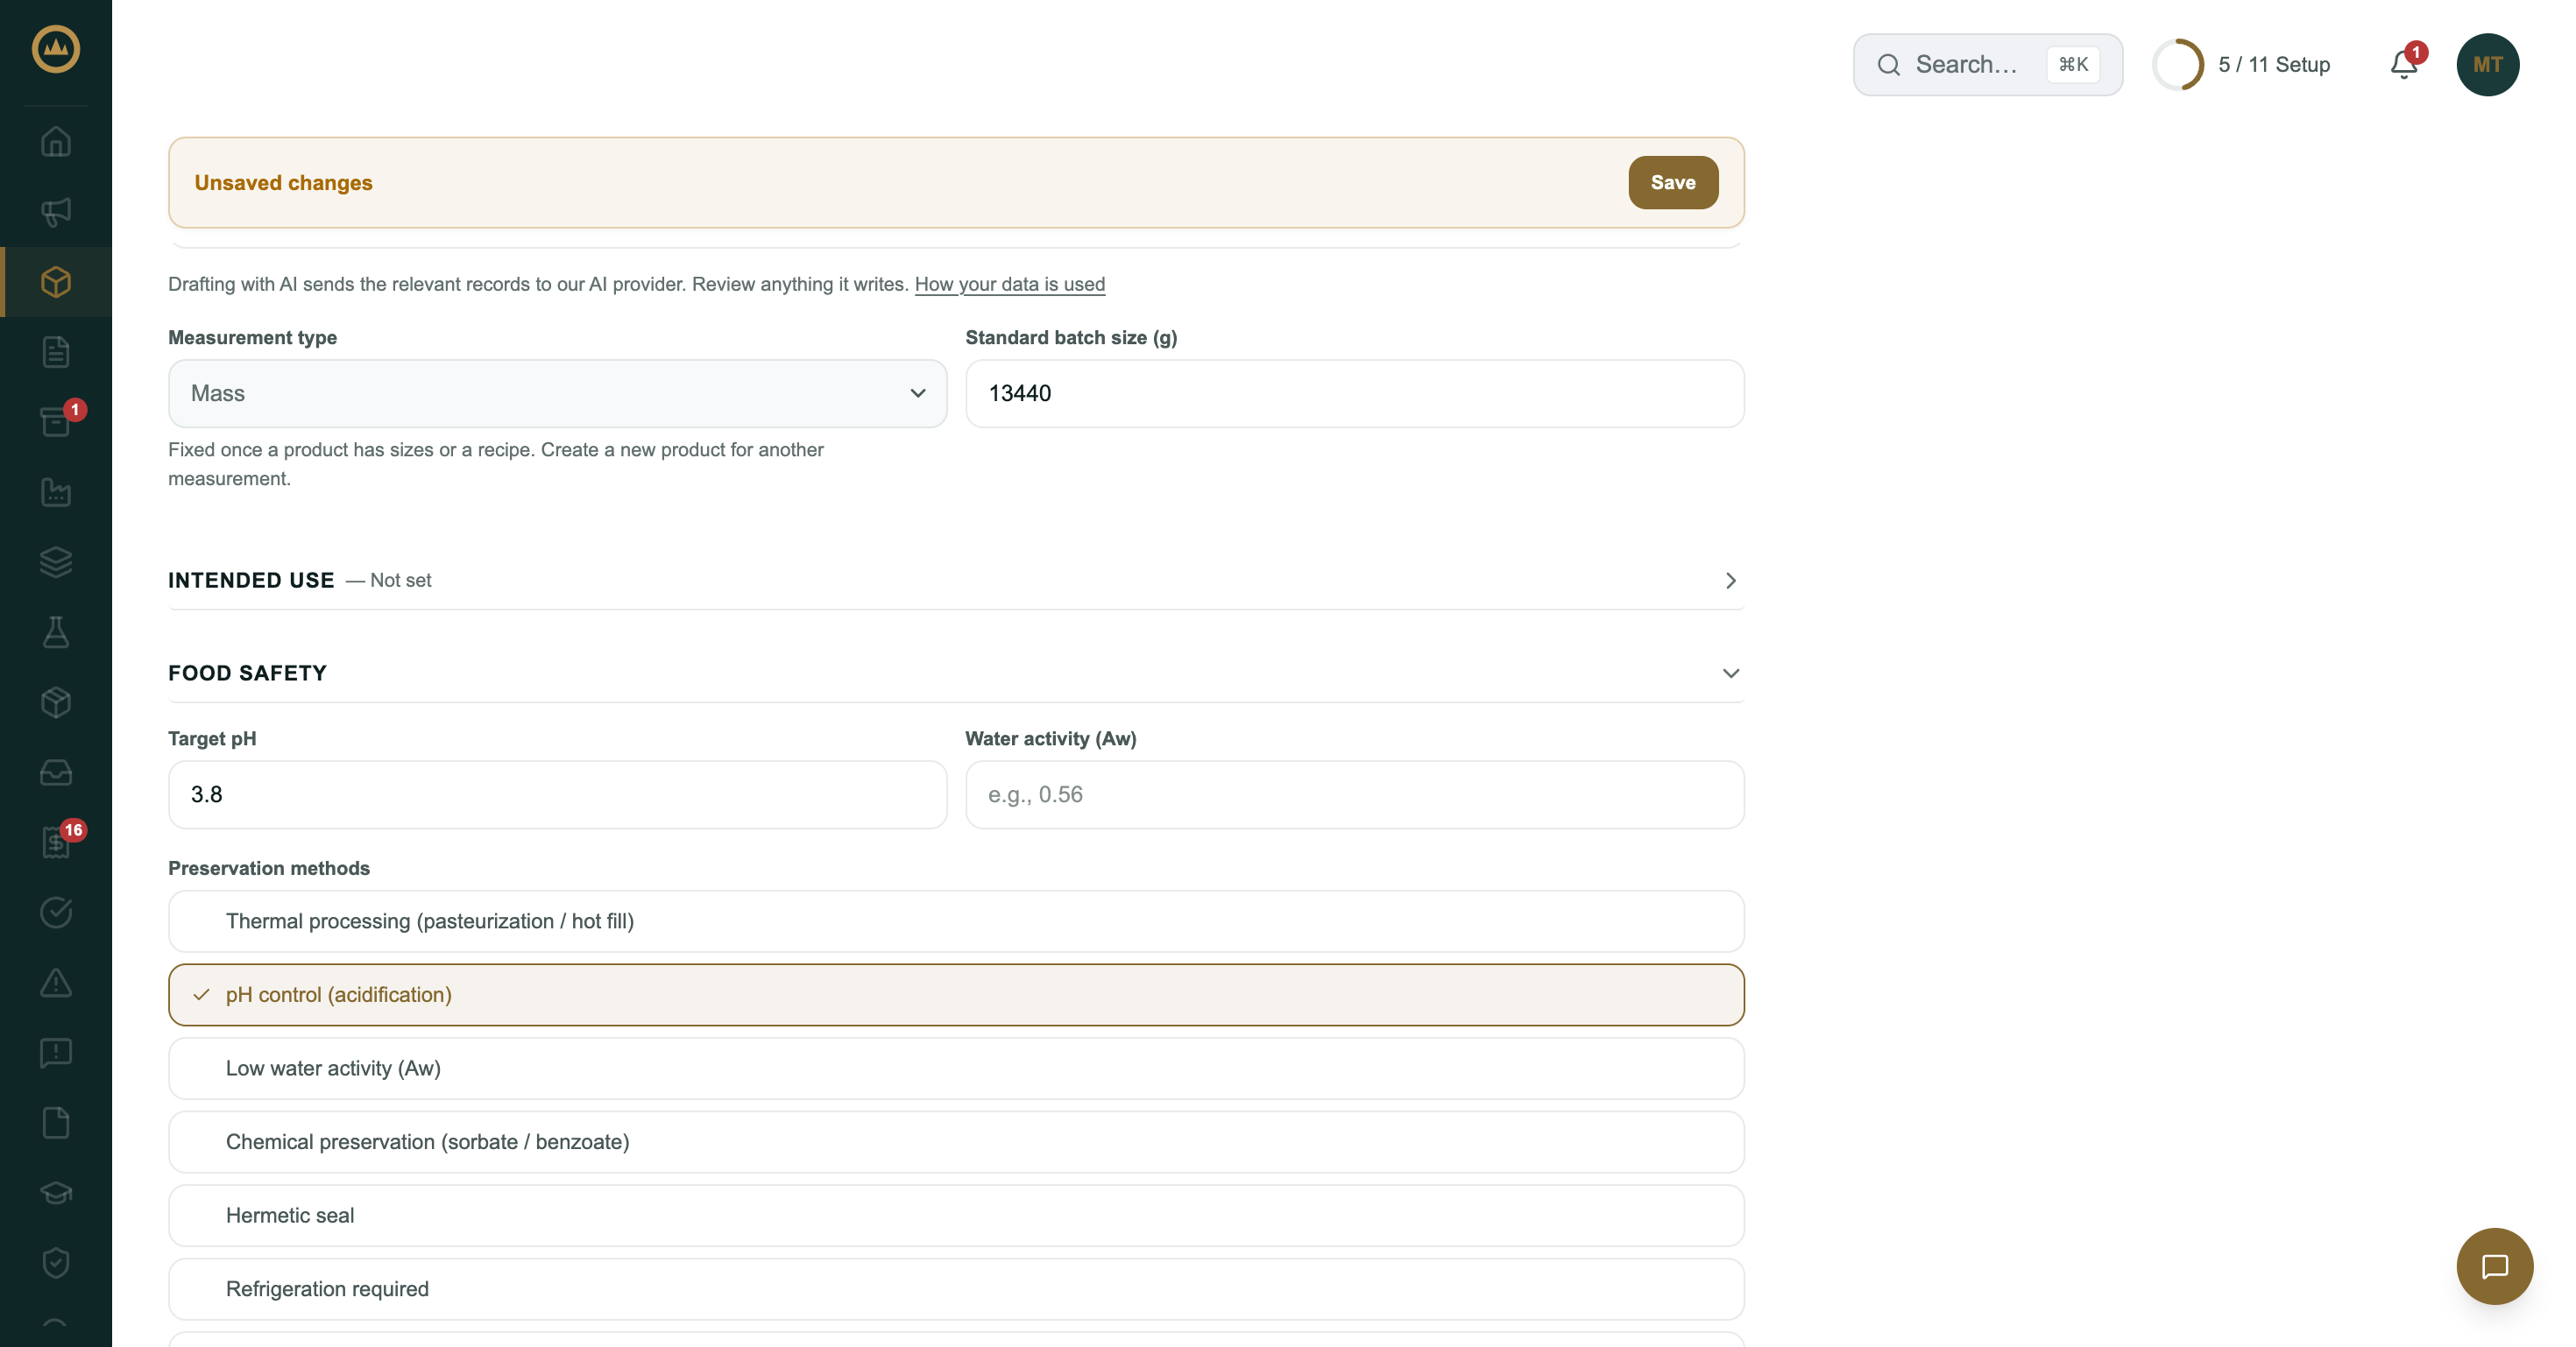Open the shield check sidebar icon
This screenshot has height=1347, width=2576.
[x=56, y=1263]
